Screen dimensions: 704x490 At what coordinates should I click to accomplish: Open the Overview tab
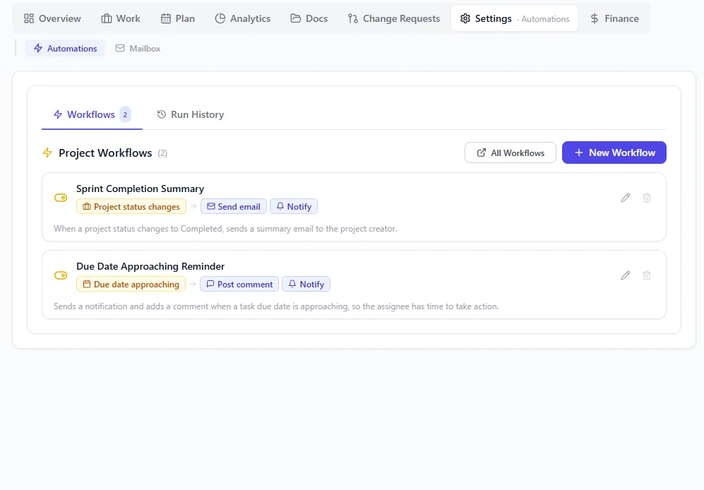pyautogui.click(x=52, y=18)
